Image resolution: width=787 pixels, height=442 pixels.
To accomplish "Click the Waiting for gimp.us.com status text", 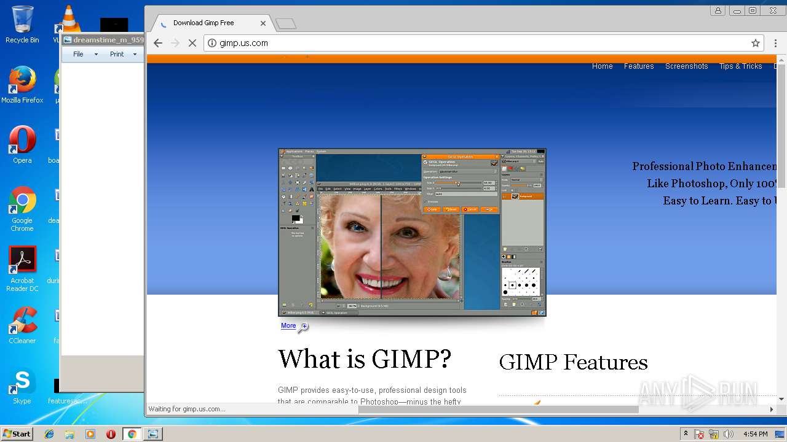I will pos(187,409).
